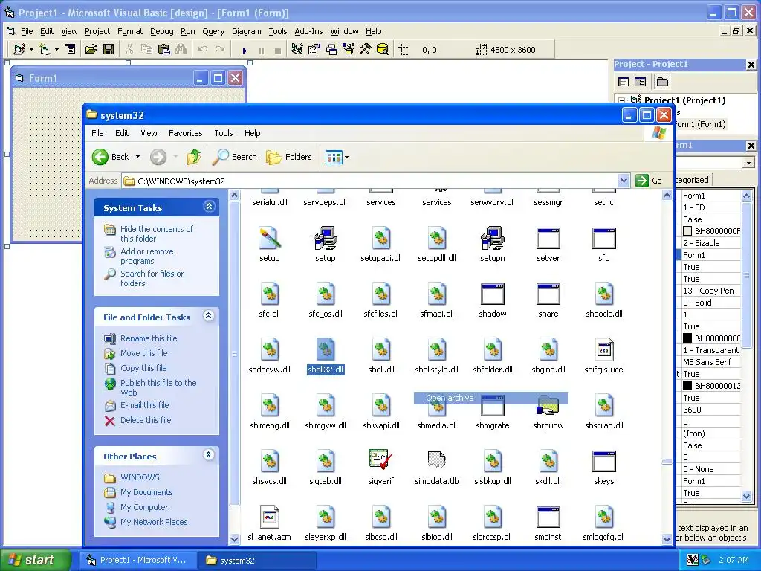Click Hide the contents of this folder

tap(156, 233)
